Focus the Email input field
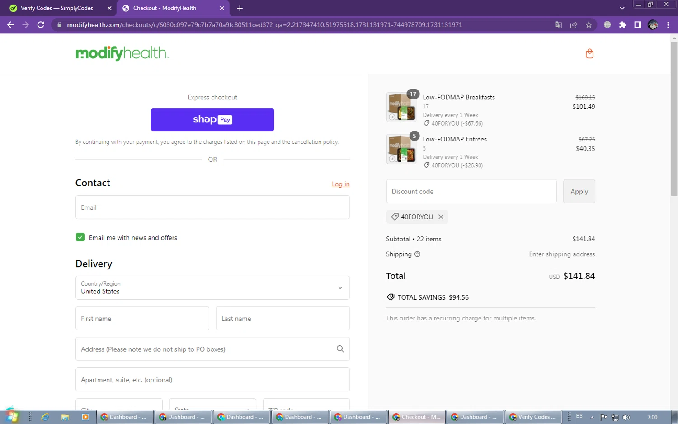The width and height of the screenshot is (678, 424). point(212,207)
